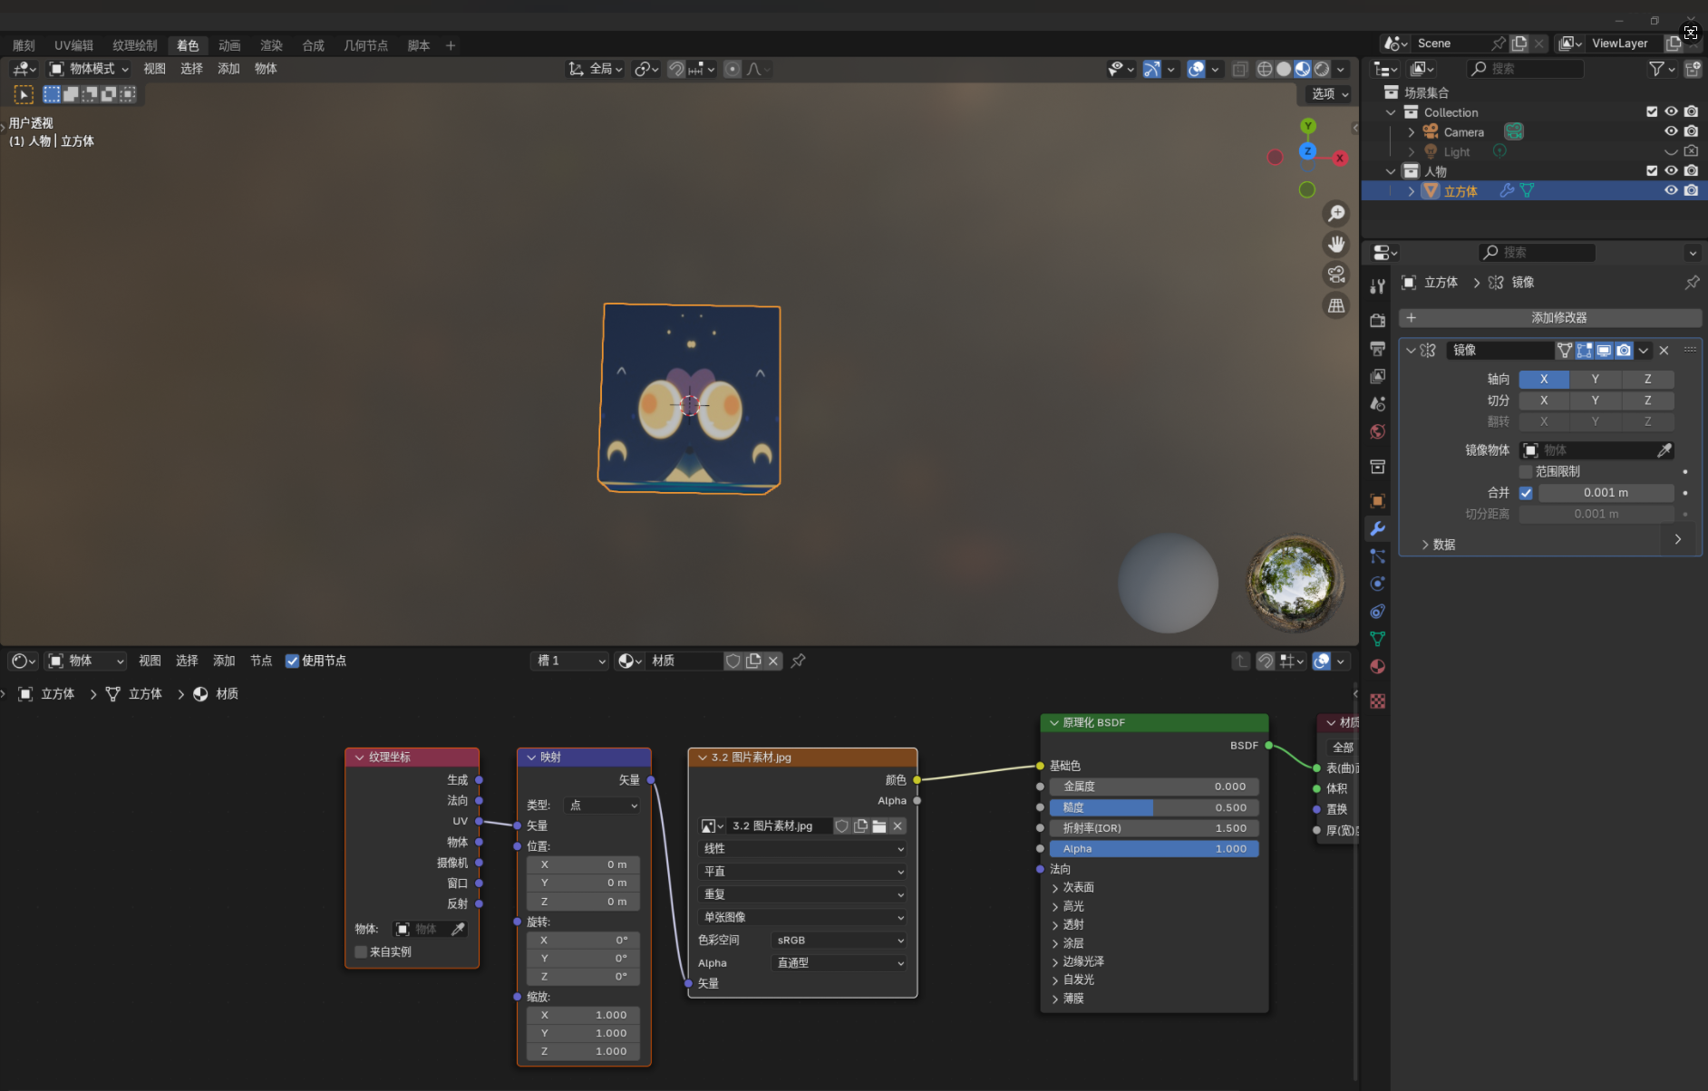1708x1091 pixels.
Task: Open the material slot 槽 1 dropdown
Action: click(570, 661)
